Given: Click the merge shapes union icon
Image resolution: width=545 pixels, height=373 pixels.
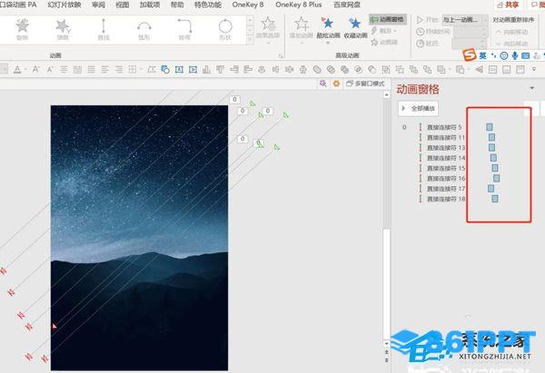Looking at the screenshot, I should click(317, 70).
